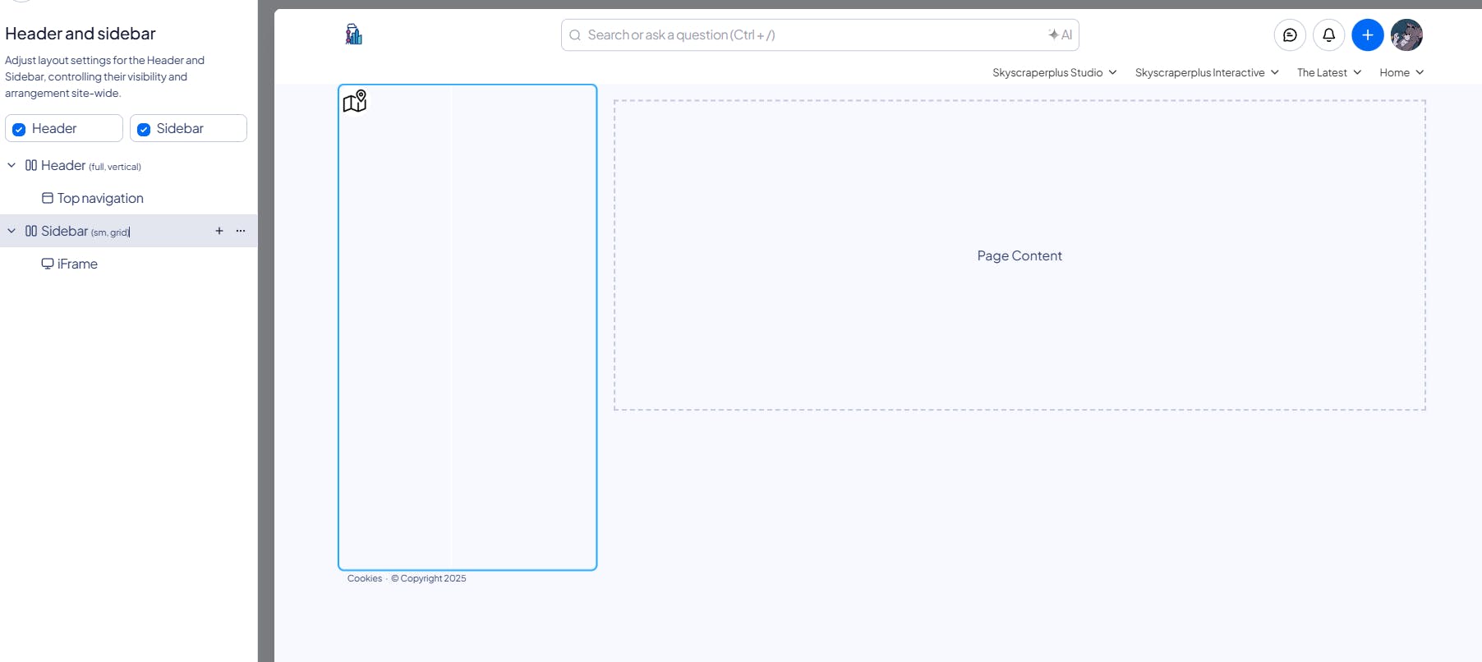Add an item to Sidebar with plus icon
Image resolution: width=1482 pixels, height=662 pixels.
219,231
